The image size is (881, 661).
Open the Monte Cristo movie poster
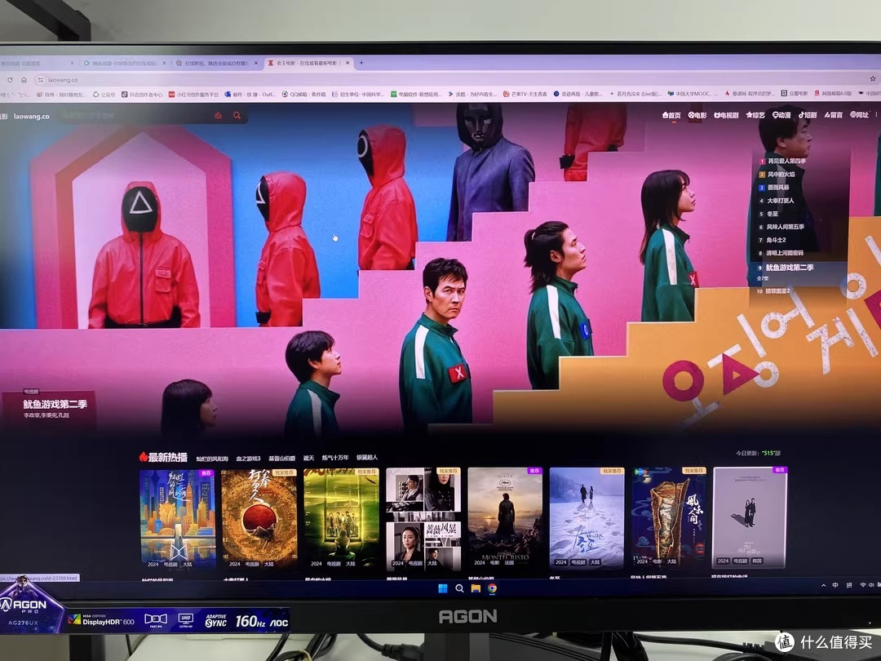505,517
